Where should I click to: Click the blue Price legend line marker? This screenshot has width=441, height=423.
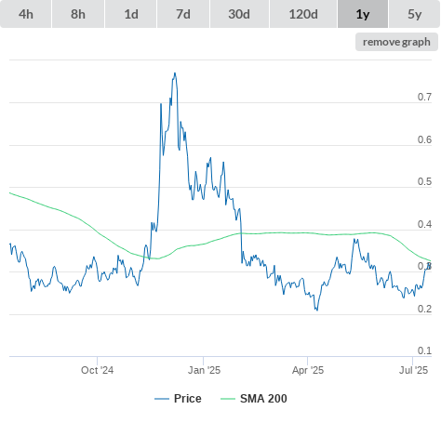[162, 399]
